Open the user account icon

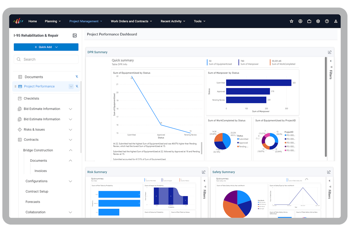(x=336, y=21)
